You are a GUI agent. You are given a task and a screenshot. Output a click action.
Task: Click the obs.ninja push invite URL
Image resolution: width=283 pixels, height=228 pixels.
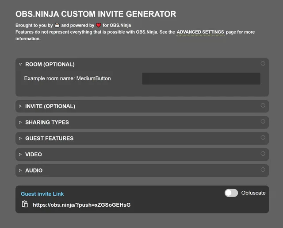tap(81, 205)
